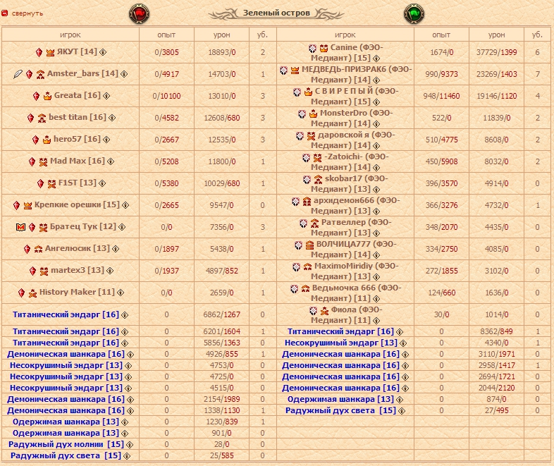The image size is (554, 466).
Task: Select damage value 12608/680 for best titan
Action: (221, 118)
